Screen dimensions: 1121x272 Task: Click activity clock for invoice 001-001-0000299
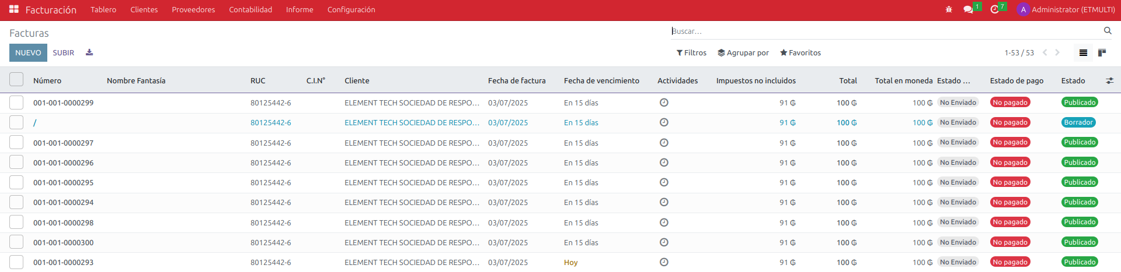pos(664,103)
